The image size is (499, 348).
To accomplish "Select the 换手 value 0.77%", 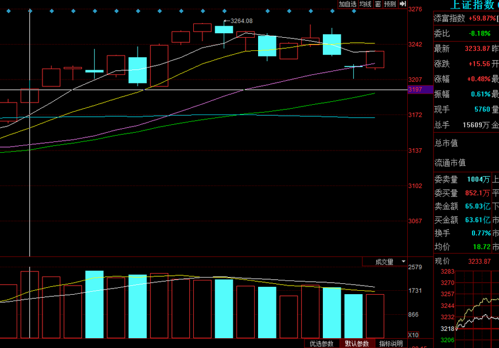I will coord(481,233).
